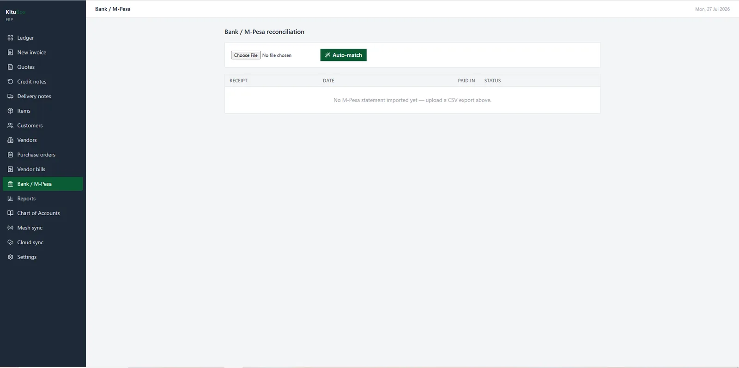739x368 pixels.
Task: Click the Cloud sync icon
Action: (10, 242)
